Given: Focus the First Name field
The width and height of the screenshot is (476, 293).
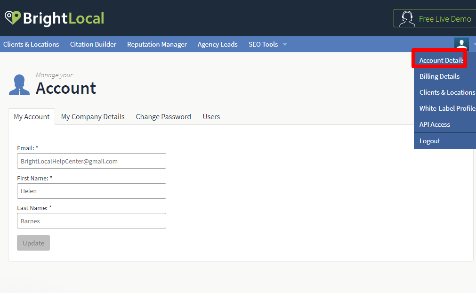Looking at the screenshot, I should (x=91, y=191).
